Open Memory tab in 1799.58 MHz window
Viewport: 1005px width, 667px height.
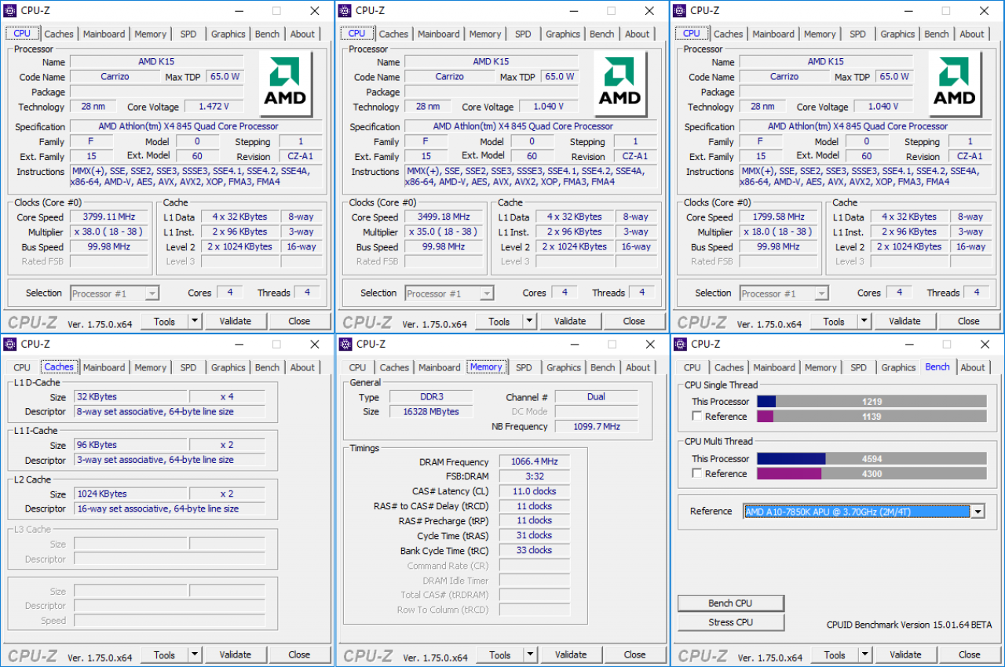820,34
